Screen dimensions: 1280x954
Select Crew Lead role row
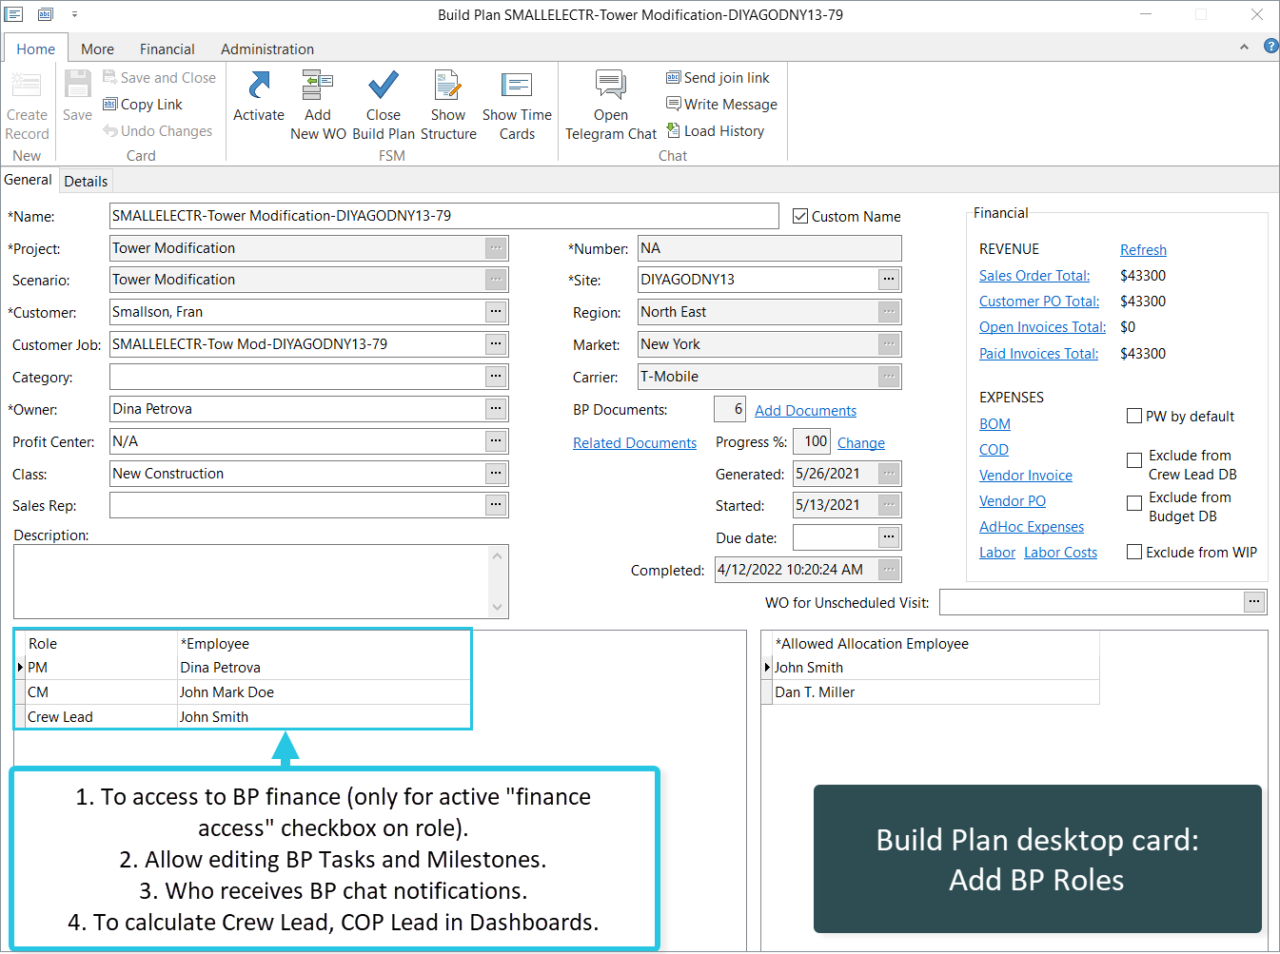[x=244, y=717]
